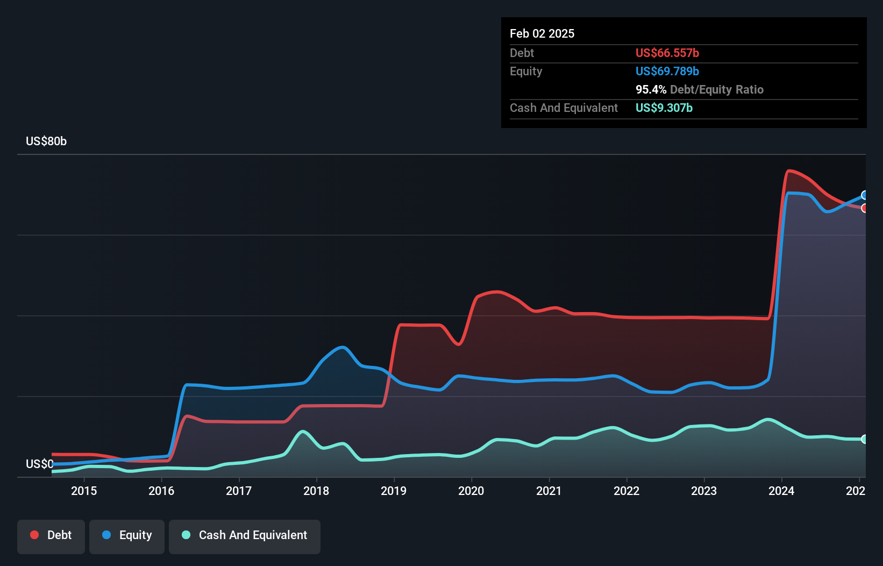The image size is (883, 566).
Task: Toggle the Debt series legend button
Action: (51, 536)
